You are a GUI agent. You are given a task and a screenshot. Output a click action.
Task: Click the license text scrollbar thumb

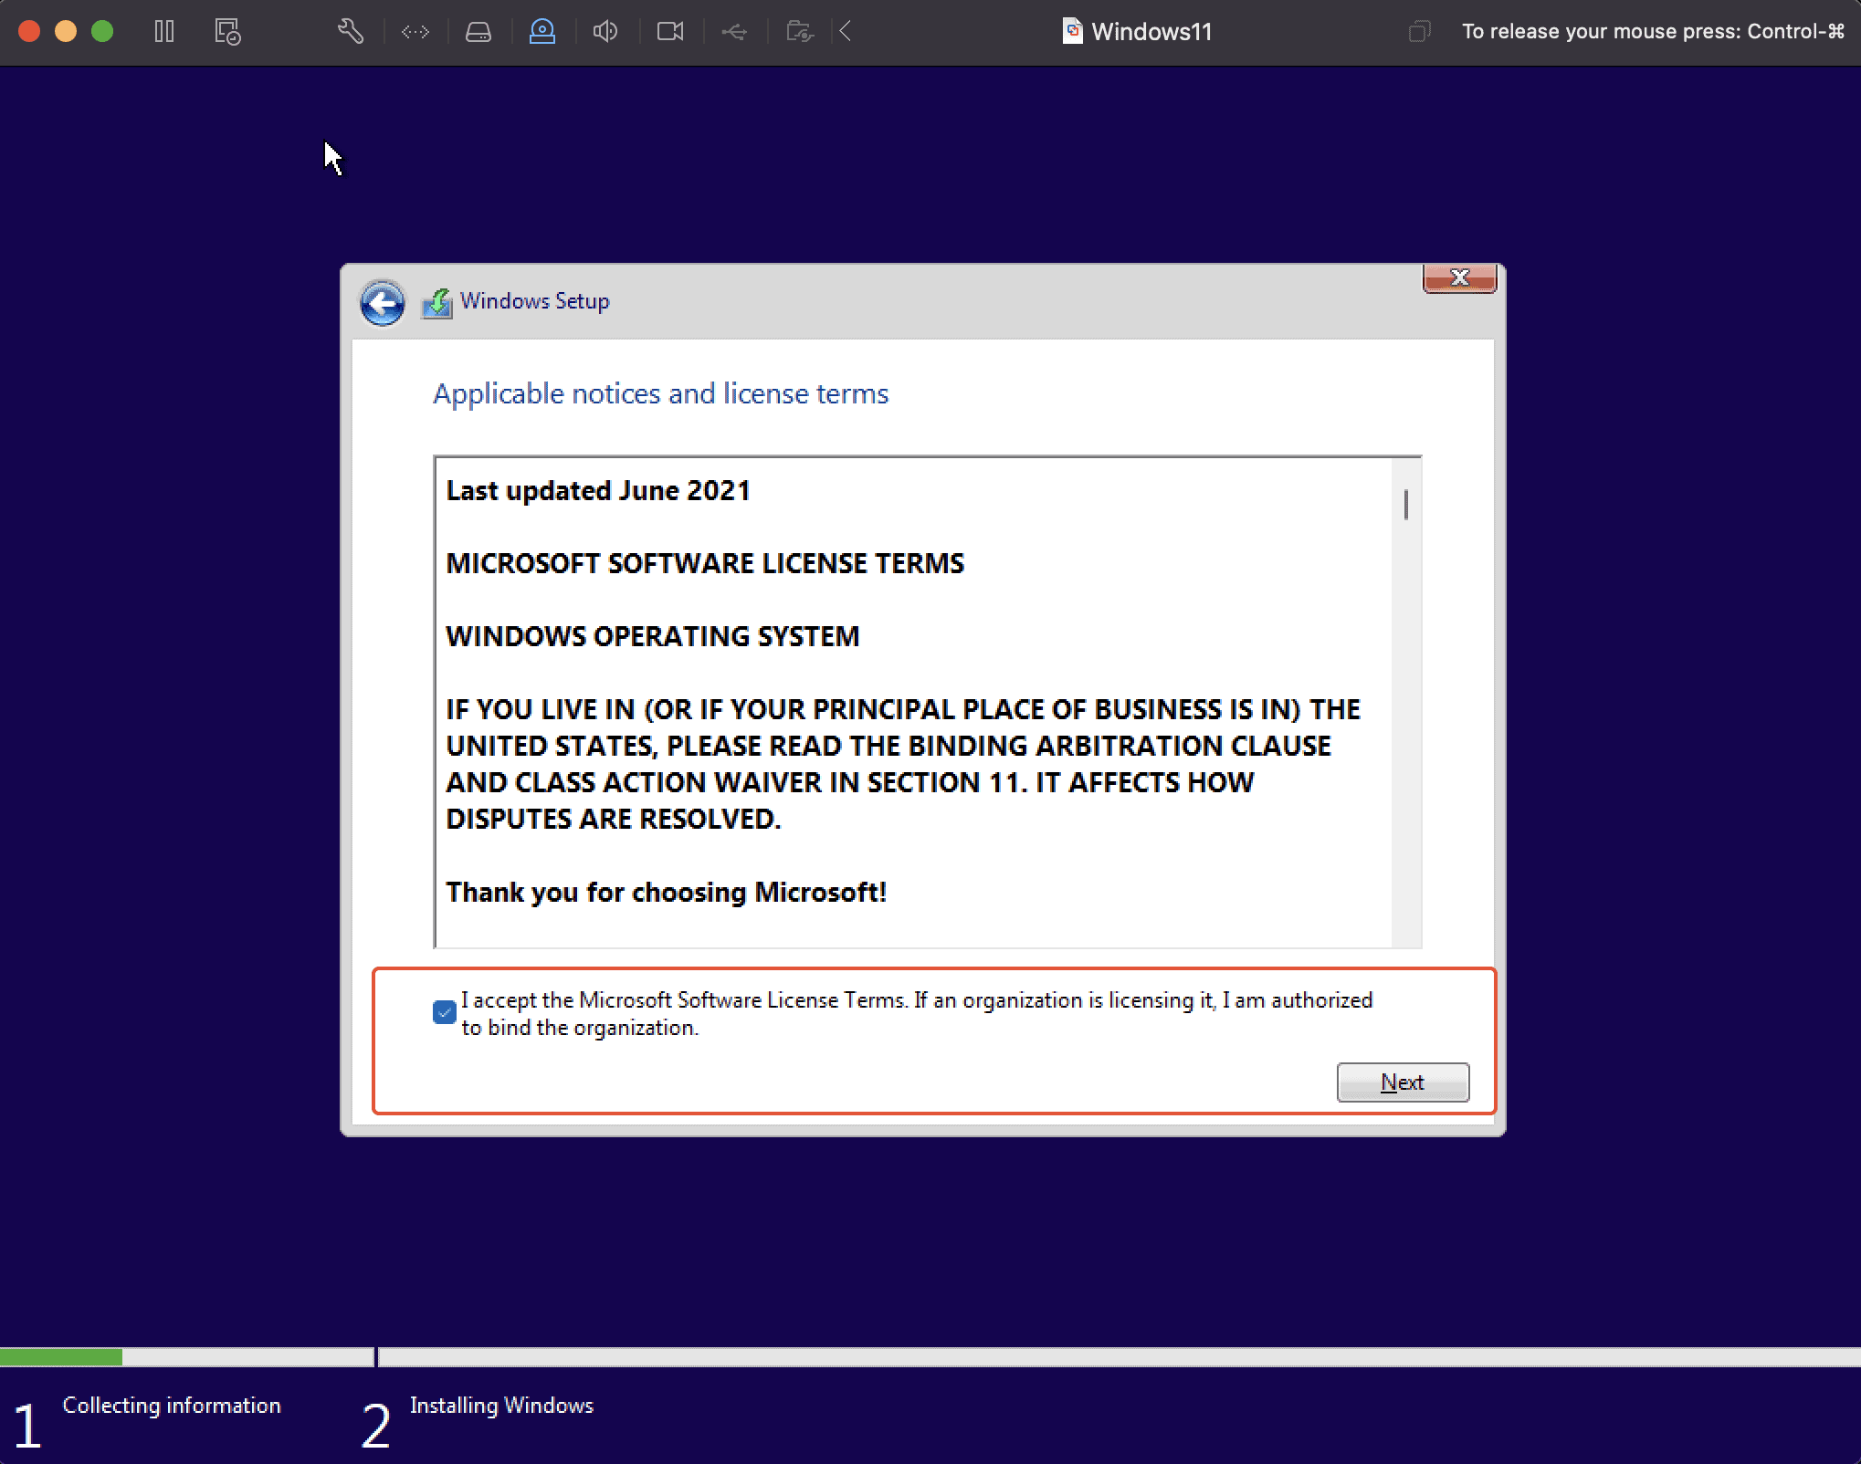1406,505
